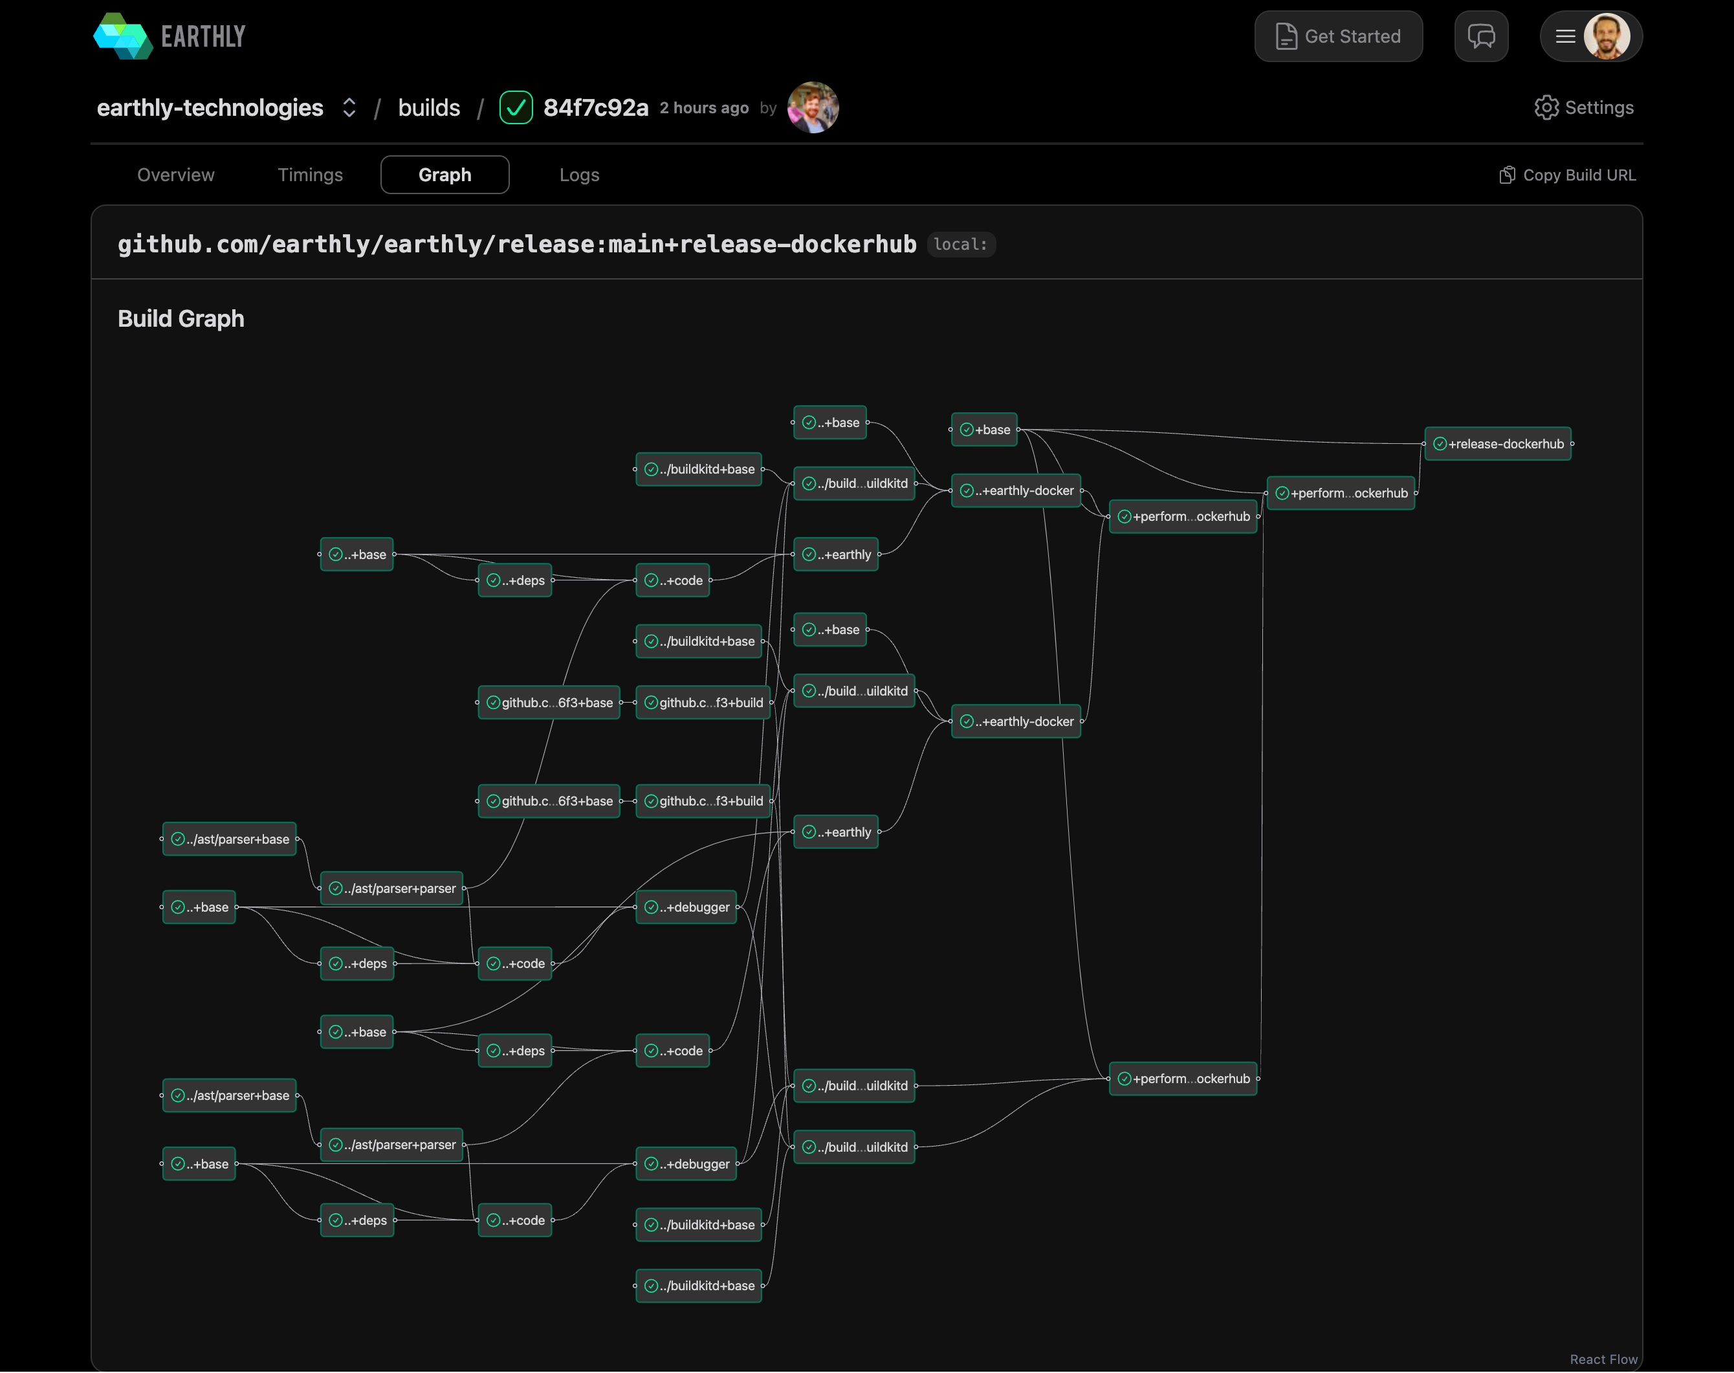This screenshot has height=1373, width=1734.
Task: Click check icon on top +base node
Action: click(967, 430)
